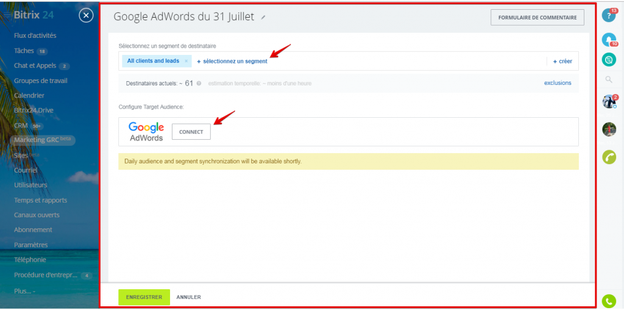624x310 pixels.
Task: Open the green dialer phone button
Action: (x=609, y=300)
